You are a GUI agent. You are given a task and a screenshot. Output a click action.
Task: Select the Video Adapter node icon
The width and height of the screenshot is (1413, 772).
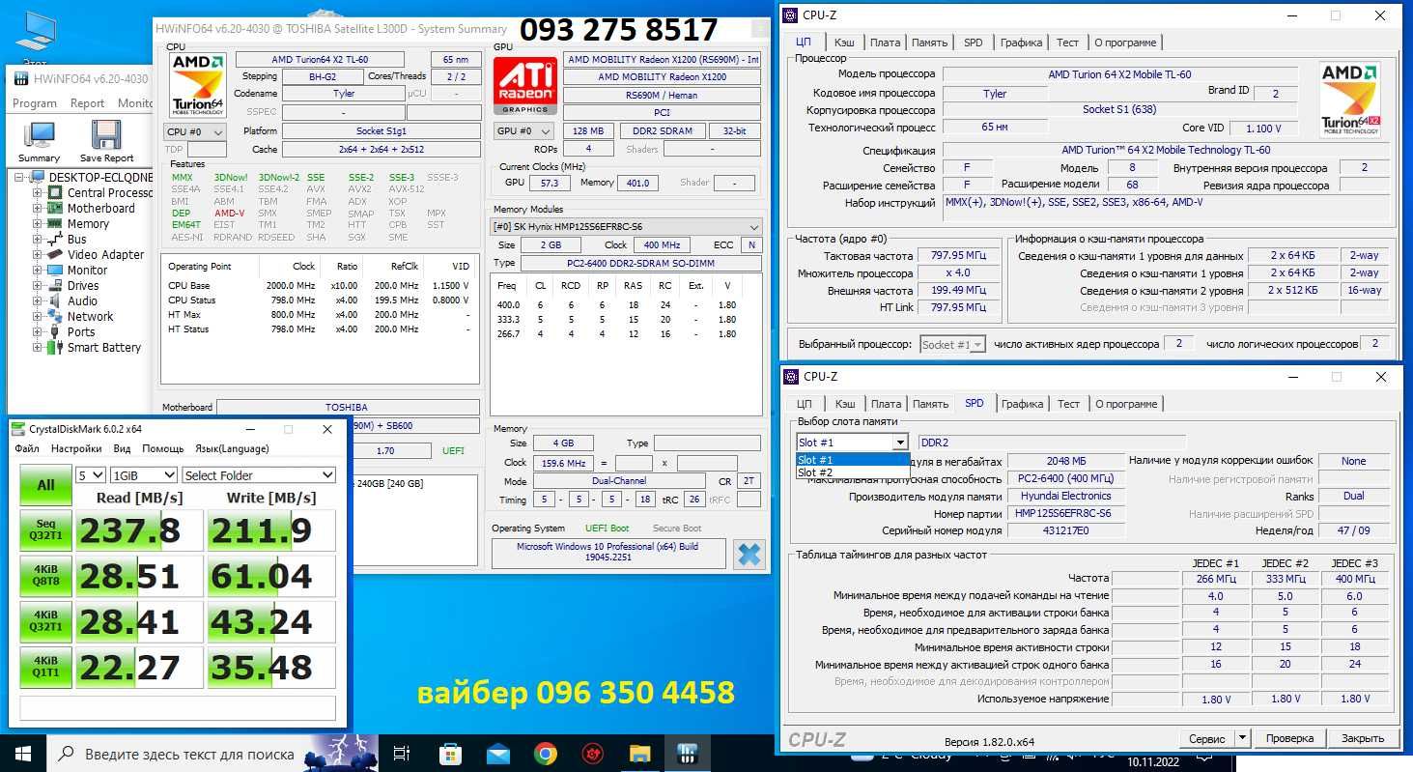pos(57,254)
